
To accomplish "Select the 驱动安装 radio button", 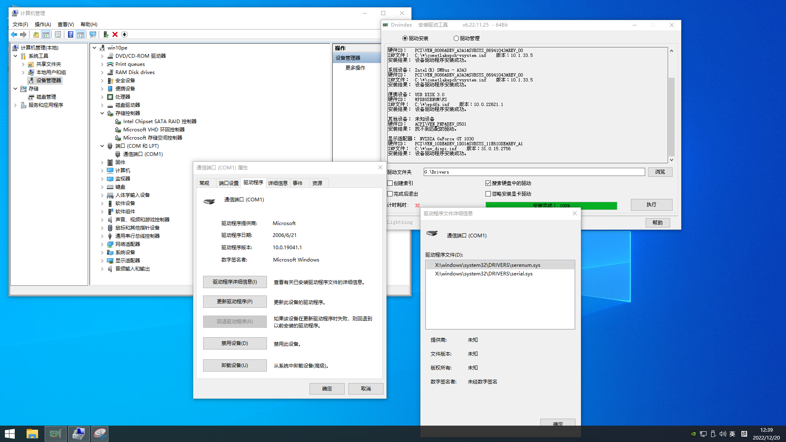I will [405, 38].
